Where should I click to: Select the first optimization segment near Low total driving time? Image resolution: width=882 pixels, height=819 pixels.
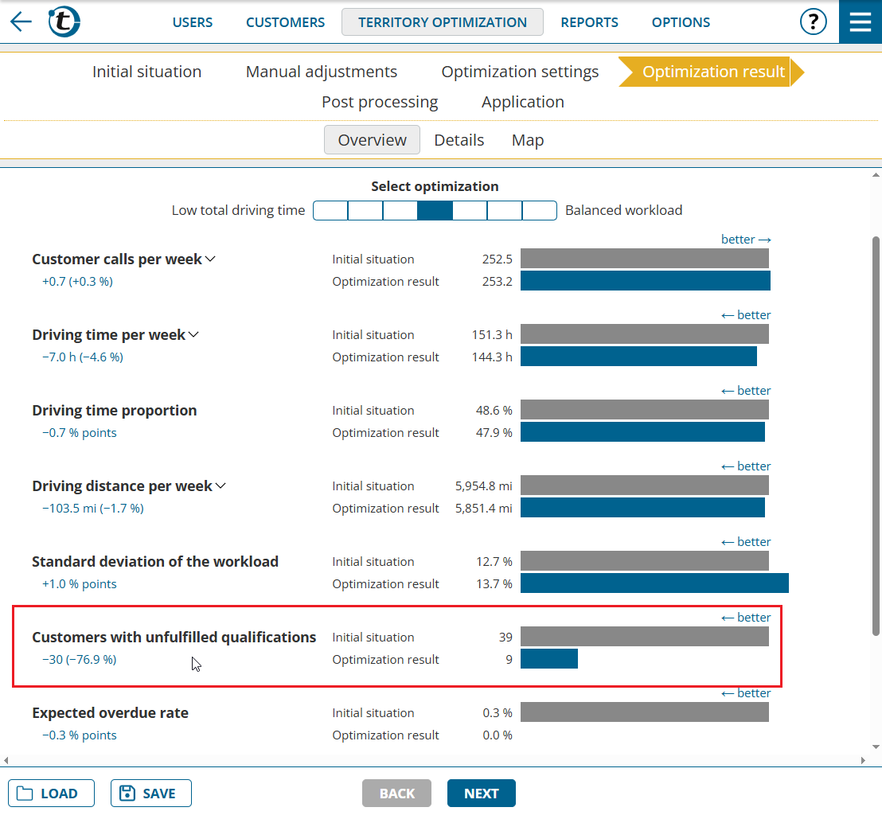pos(330,211)
